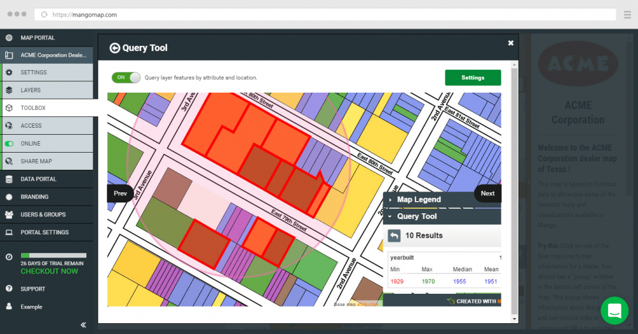Viewport: 638px width, 334px height.
Task: Click the trial clock icon
Action: coord(9,257)
